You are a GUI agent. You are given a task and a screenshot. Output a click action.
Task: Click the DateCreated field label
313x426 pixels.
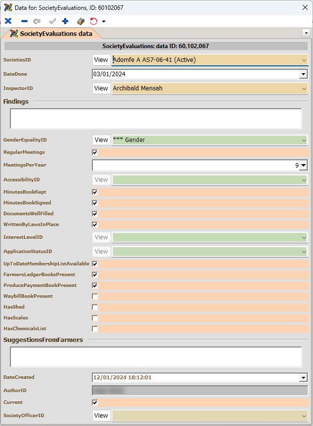pos(19,377)
